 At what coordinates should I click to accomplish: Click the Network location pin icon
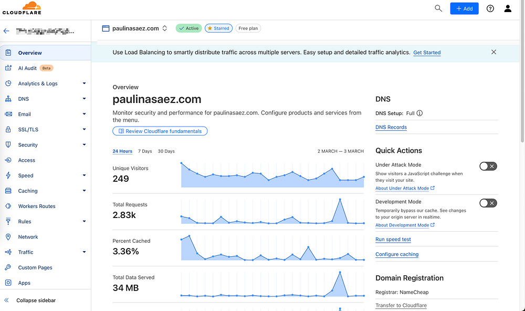pyautogui.click(x=8, y=237)
